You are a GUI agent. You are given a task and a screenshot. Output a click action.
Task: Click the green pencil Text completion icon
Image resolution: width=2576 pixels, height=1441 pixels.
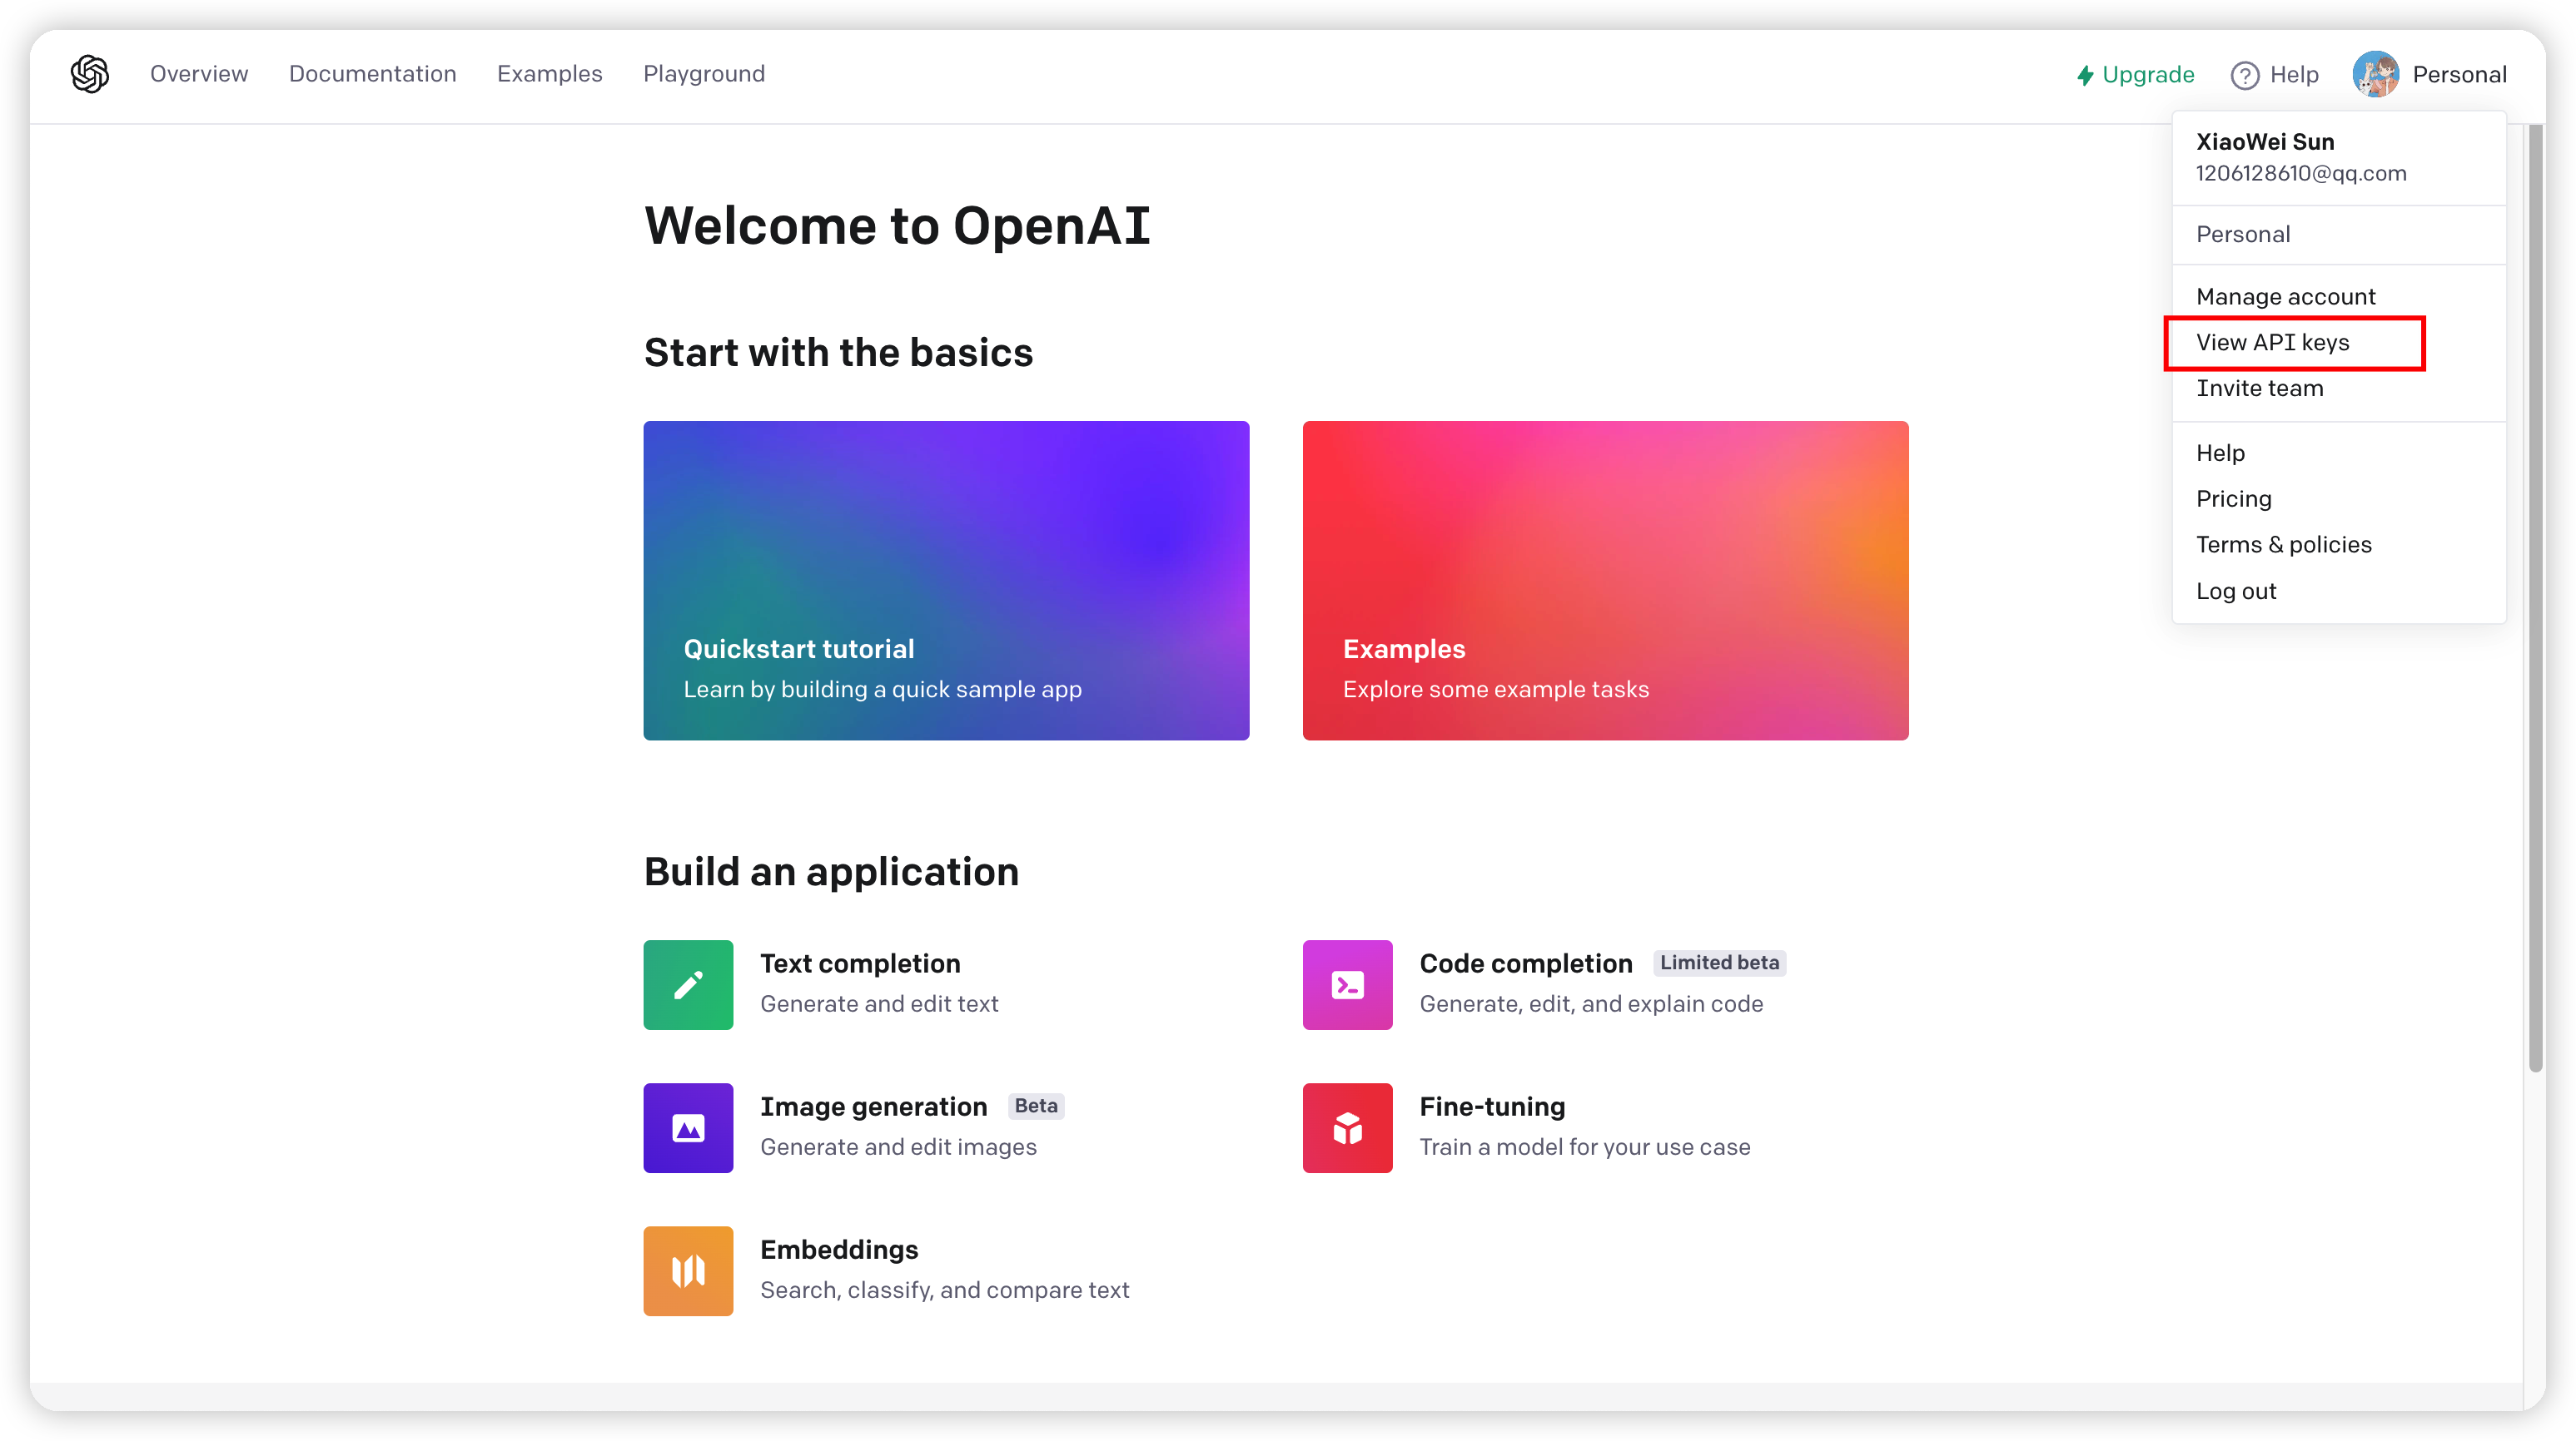click(688, 984)
